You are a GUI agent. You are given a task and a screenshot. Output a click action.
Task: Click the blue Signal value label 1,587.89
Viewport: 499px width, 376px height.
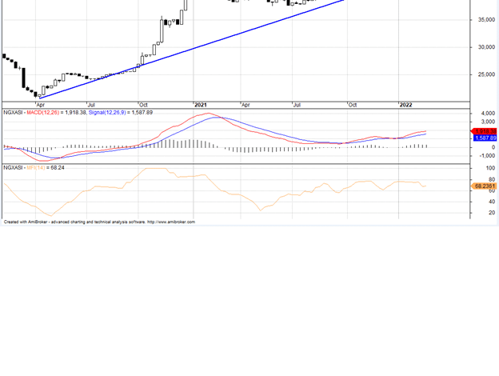point(485,138)
